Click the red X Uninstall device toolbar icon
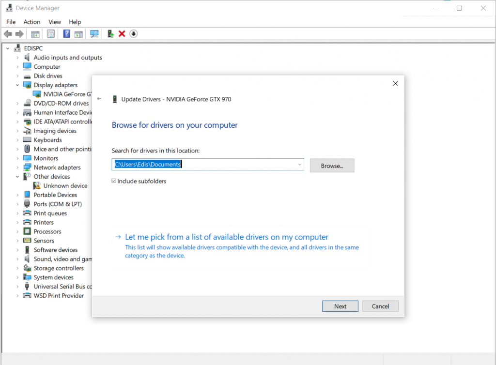 (x=122, y=34)
